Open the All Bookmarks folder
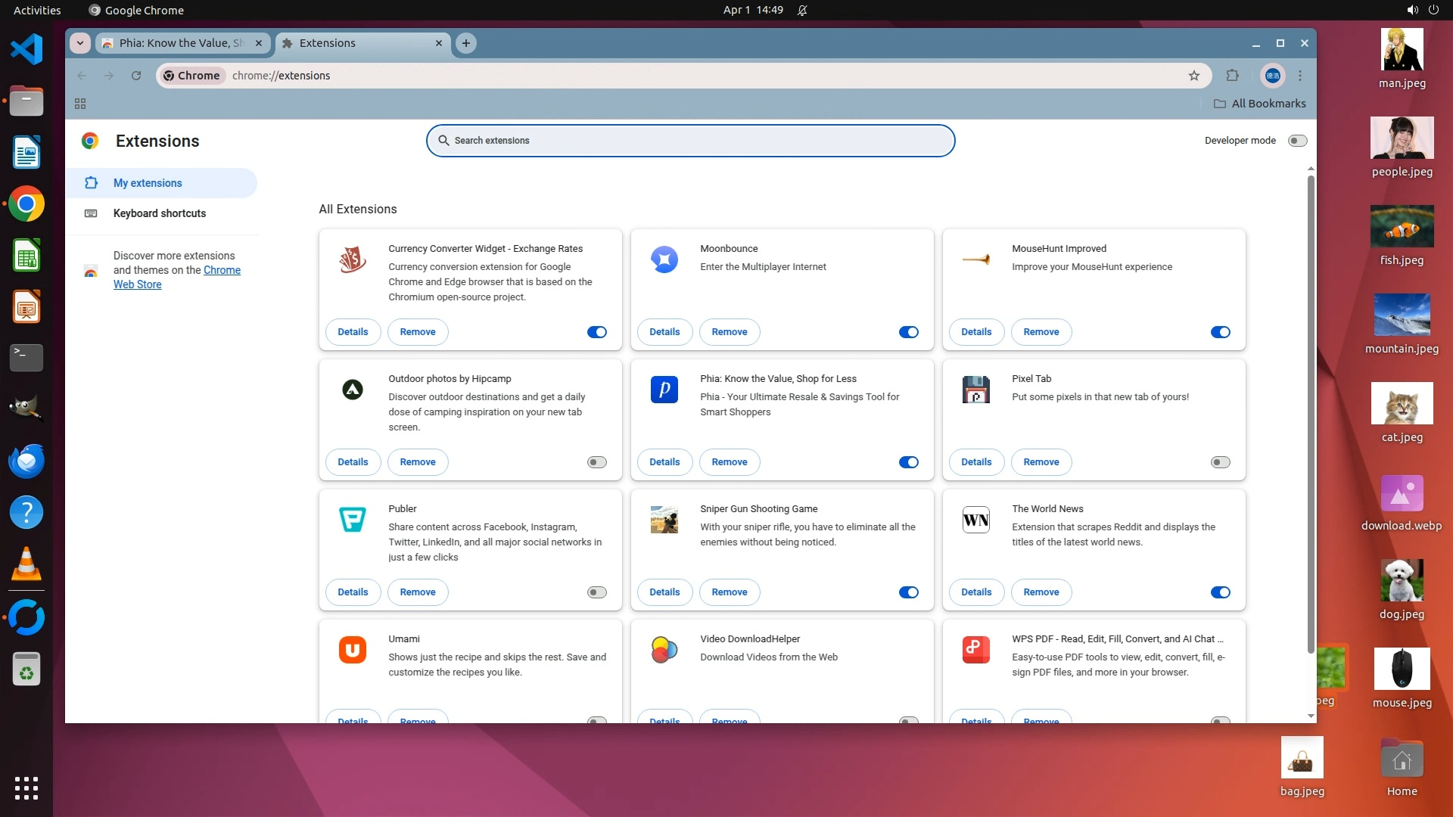The width and height of the screenshot is (1453, 817). coord(1260,104)
